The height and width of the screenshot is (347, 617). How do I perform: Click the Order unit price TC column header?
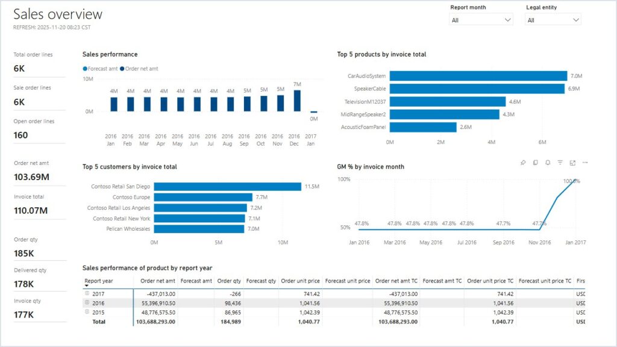(x=490, y=281)
